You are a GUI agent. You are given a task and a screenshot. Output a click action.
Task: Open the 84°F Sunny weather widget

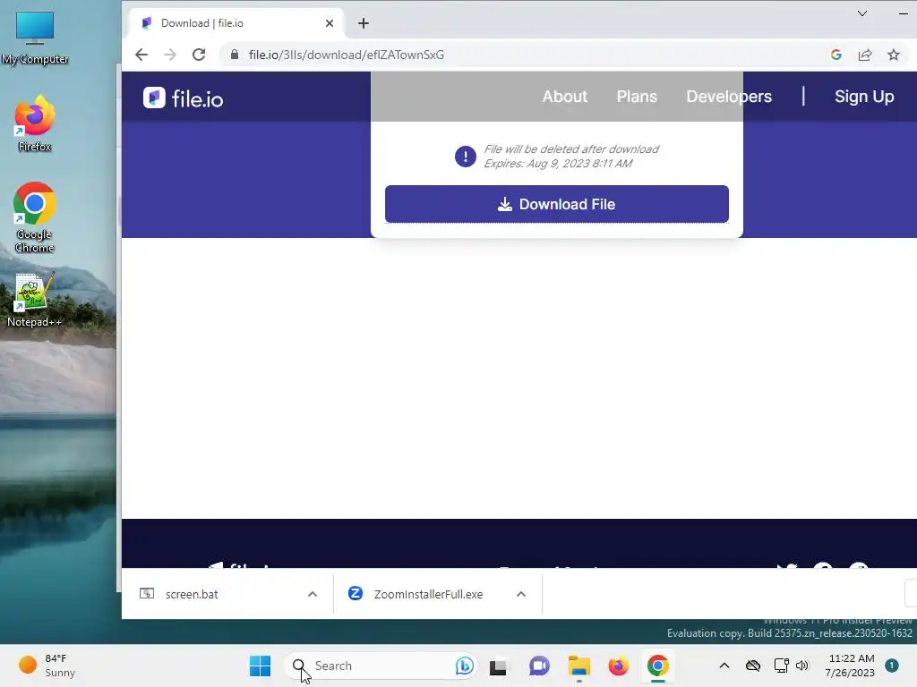[47, 666]
